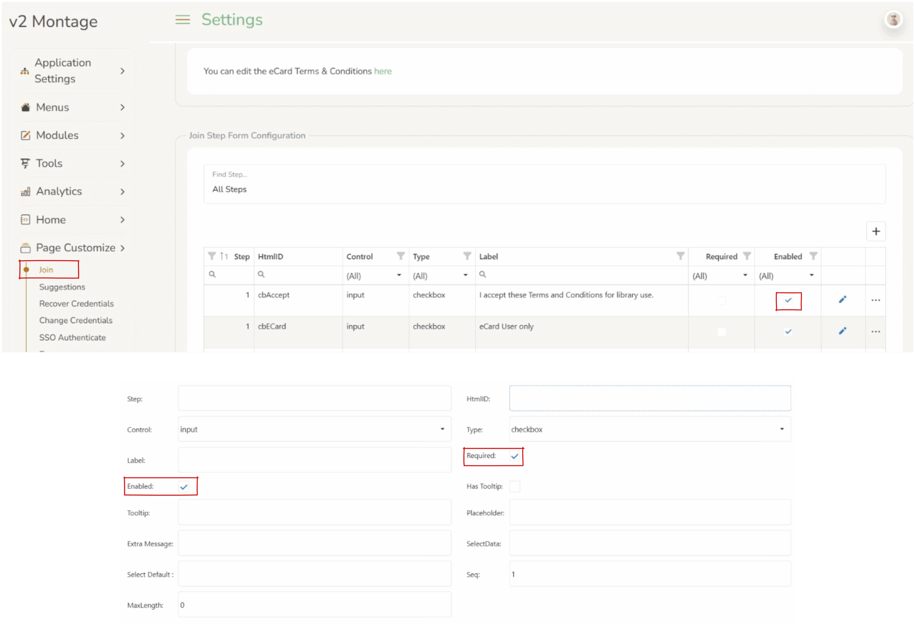This screenshot has width=915, height=627.
Task: Click filter icon on Required column header
Action: (x=747, y=256)
